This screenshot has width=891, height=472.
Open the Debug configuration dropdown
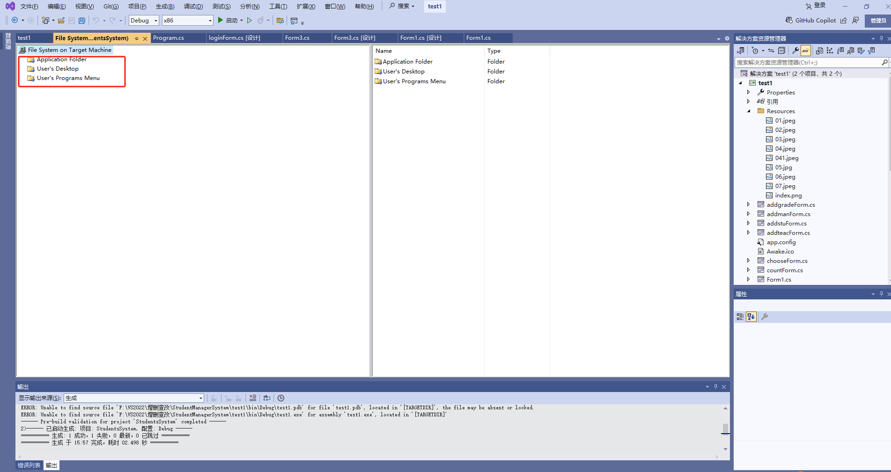144,20
